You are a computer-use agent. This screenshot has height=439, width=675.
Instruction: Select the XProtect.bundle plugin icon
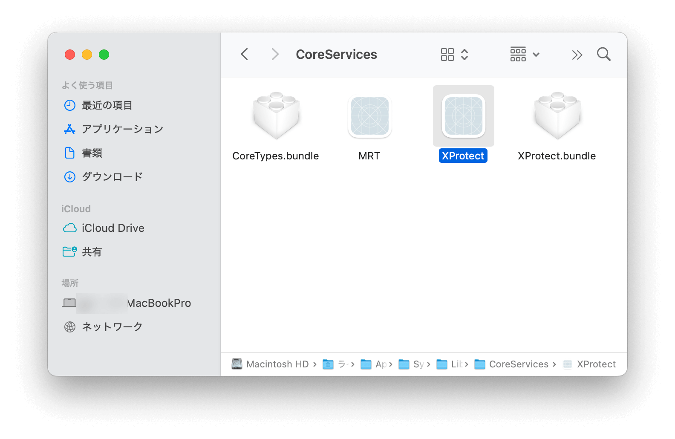coord(557,116)
